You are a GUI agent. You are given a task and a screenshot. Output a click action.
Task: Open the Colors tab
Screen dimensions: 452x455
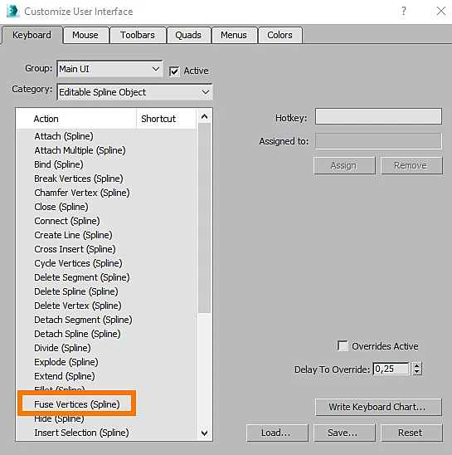click(279, 35)
